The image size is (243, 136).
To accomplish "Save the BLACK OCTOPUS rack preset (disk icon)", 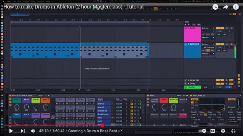I will pyautogui.click(x=49, y=96).
